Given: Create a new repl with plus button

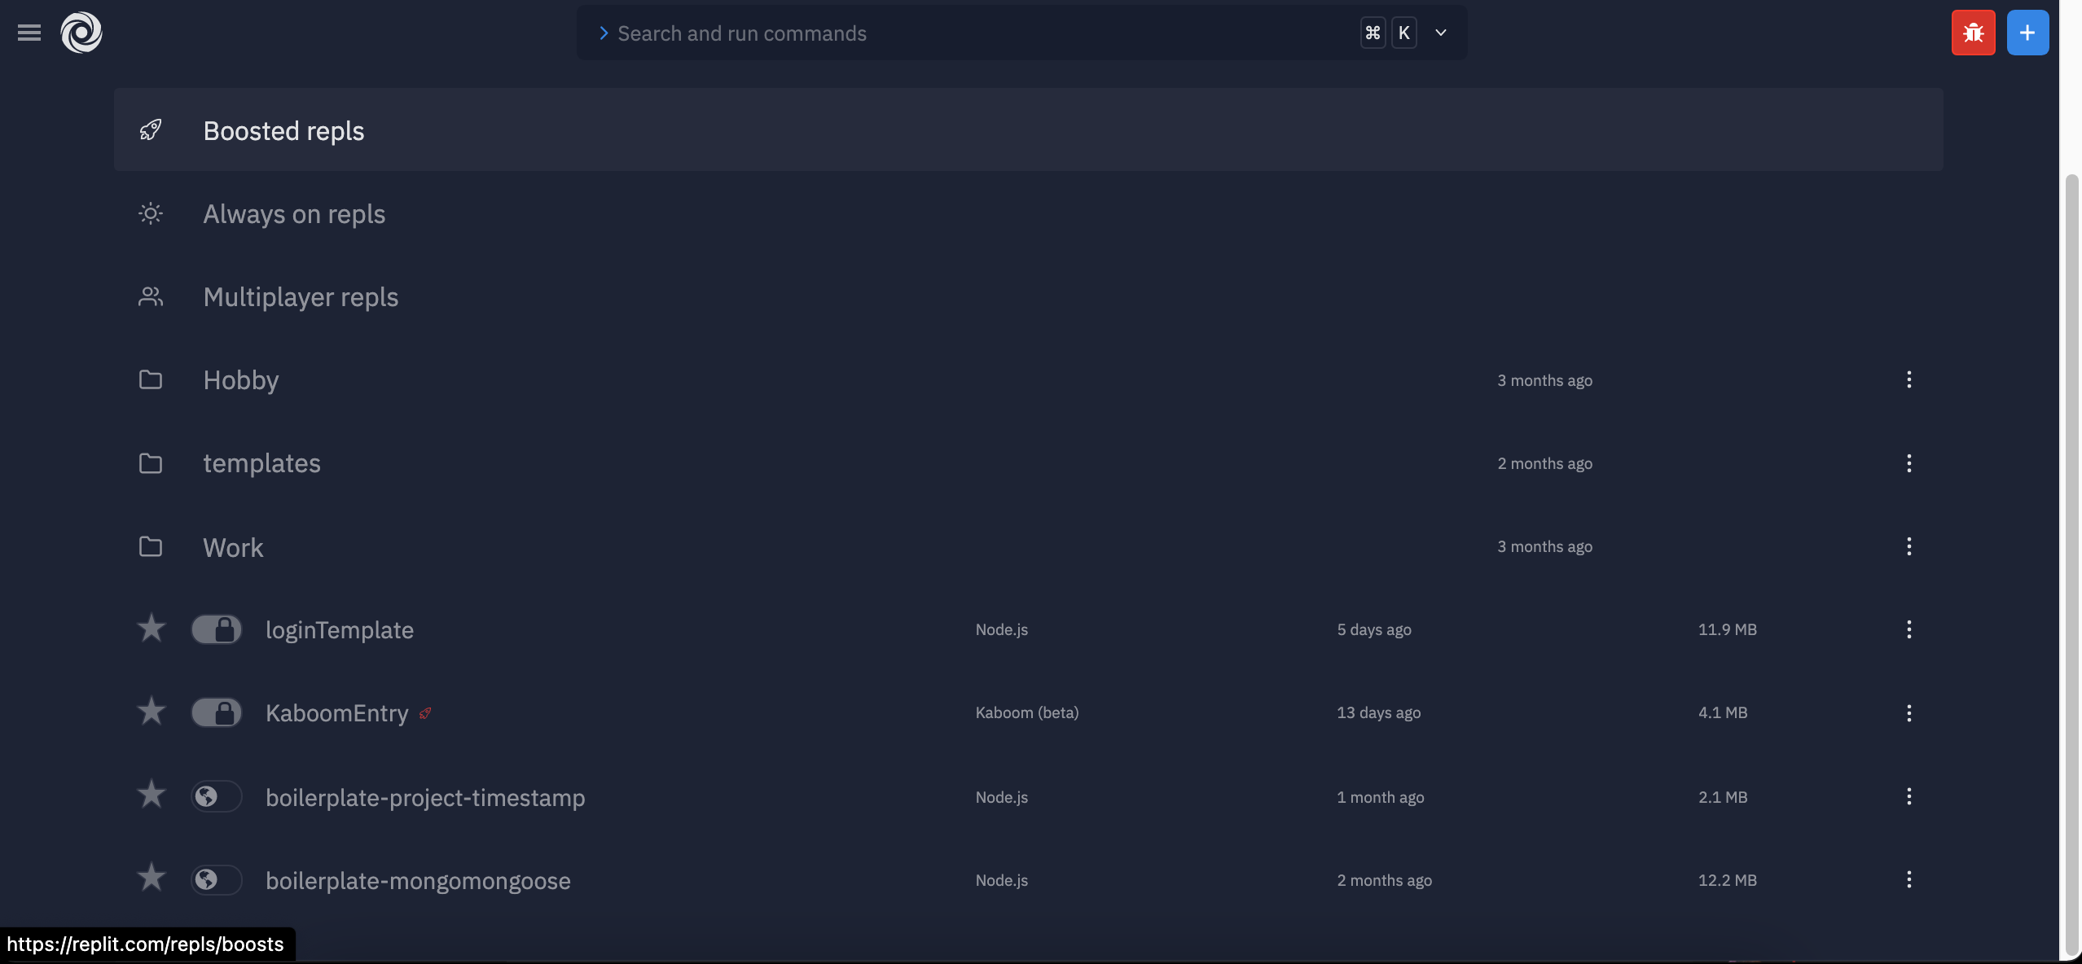Looking at the screenshot, I should point(2027,33).
